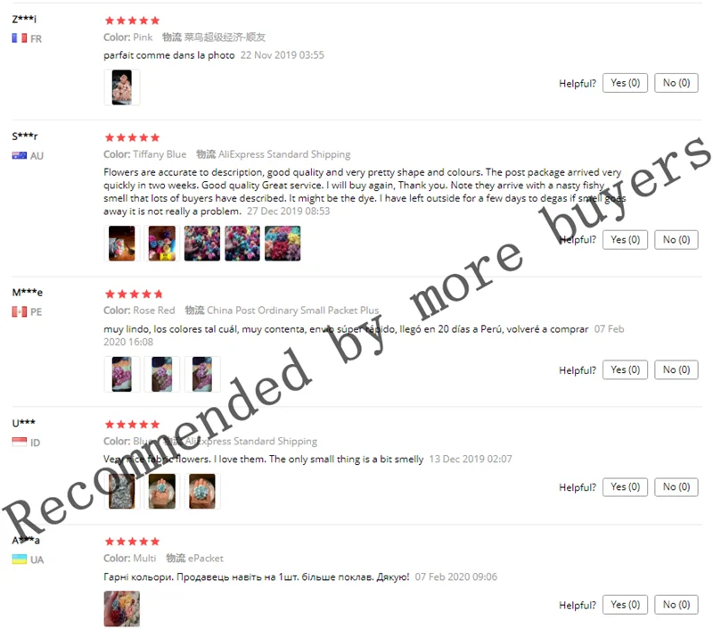Open middle photo in U***'s review
This screenshot has width=713, height=638.
[x=162, y=491]
